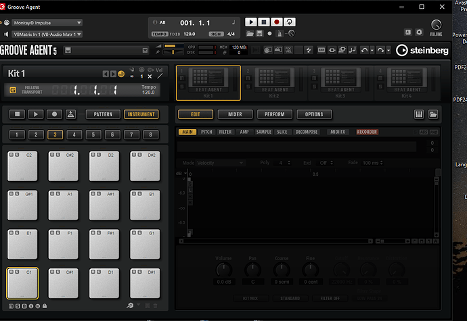
Task: Select the Kit 3 Beat Agent slot
Action: 340,83
